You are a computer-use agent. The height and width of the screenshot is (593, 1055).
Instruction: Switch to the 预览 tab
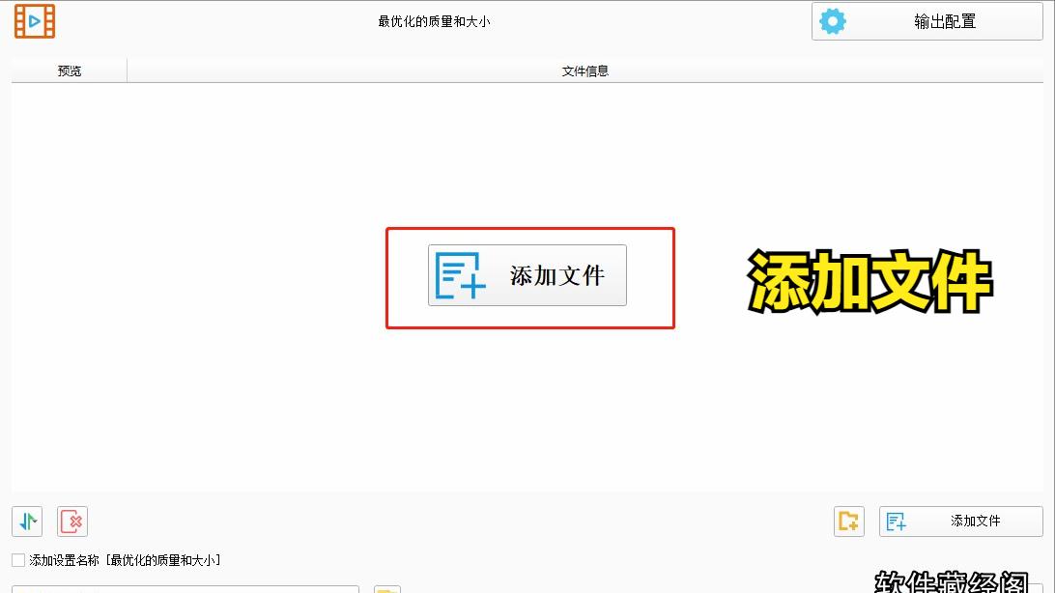click(68, 70)
